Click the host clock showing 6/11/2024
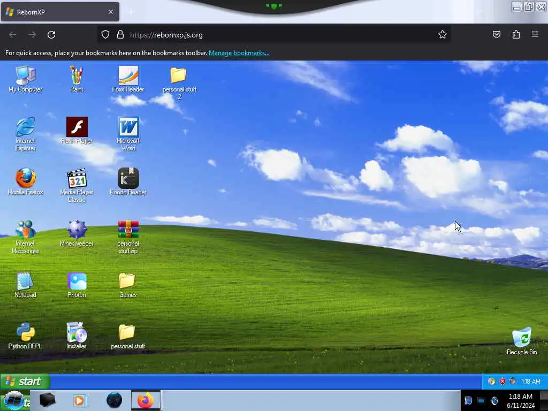Screen dimensions: 548x411 (x=520, y=401)
